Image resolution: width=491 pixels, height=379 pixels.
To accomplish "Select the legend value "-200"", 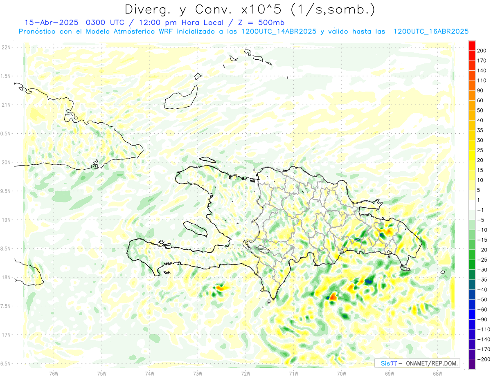I will click(x=483, y=359).
